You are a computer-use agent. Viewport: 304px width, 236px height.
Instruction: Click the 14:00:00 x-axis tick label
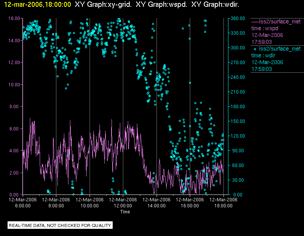click(x=156, y=206)
